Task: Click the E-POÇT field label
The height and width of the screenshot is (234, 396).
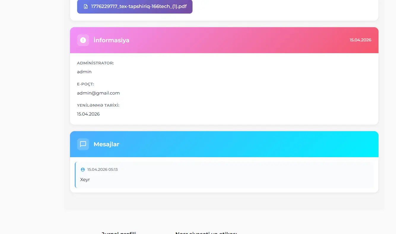Action: (85, 84)
